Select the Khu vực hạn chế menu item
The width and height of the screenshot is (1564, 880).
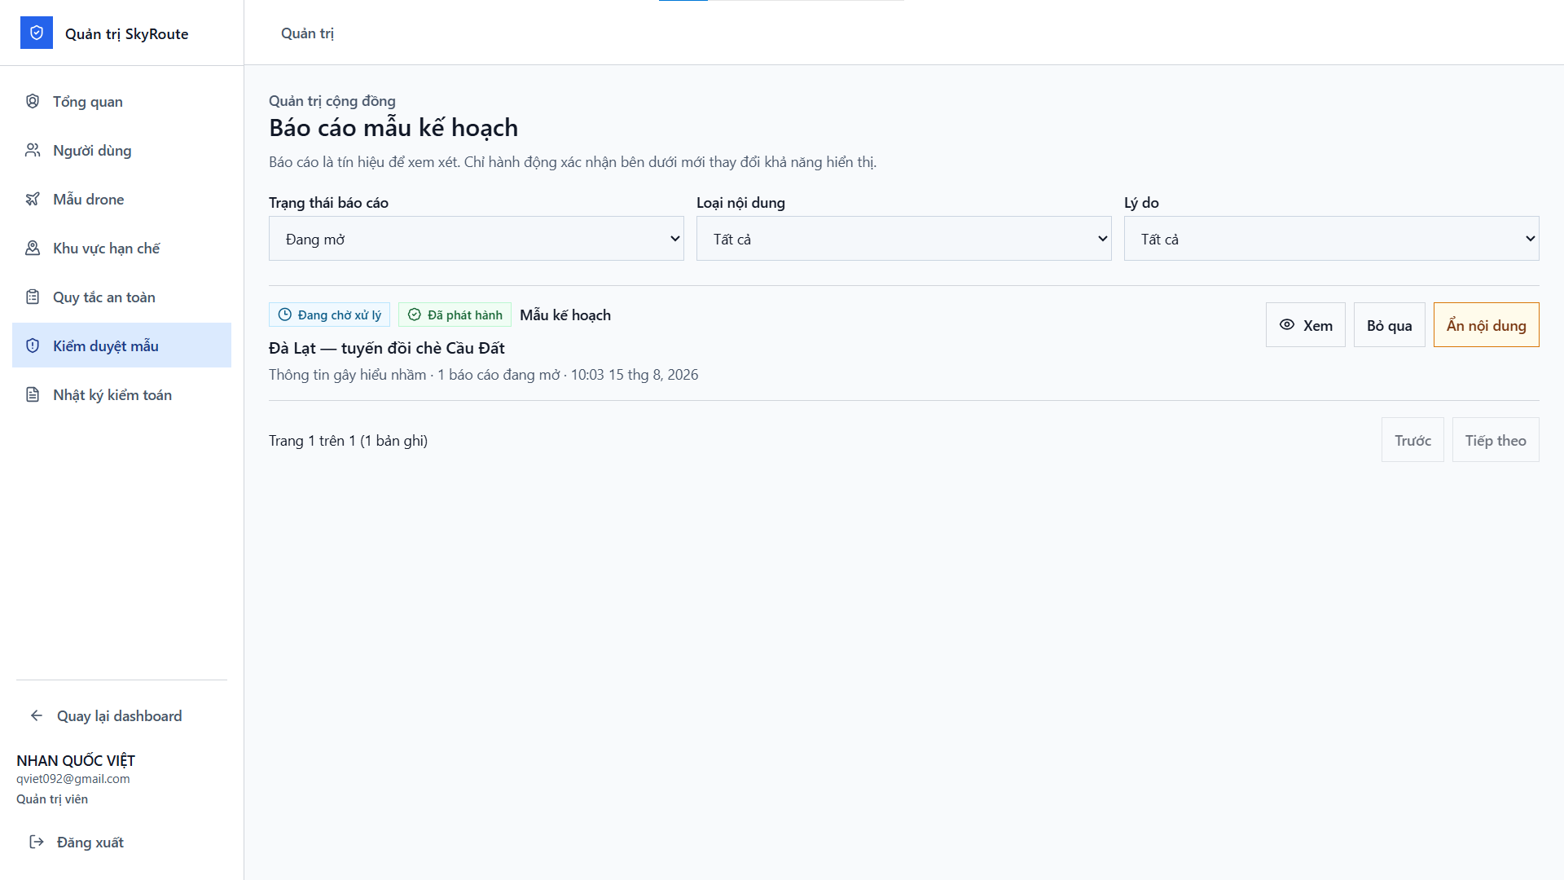[121, 248]
